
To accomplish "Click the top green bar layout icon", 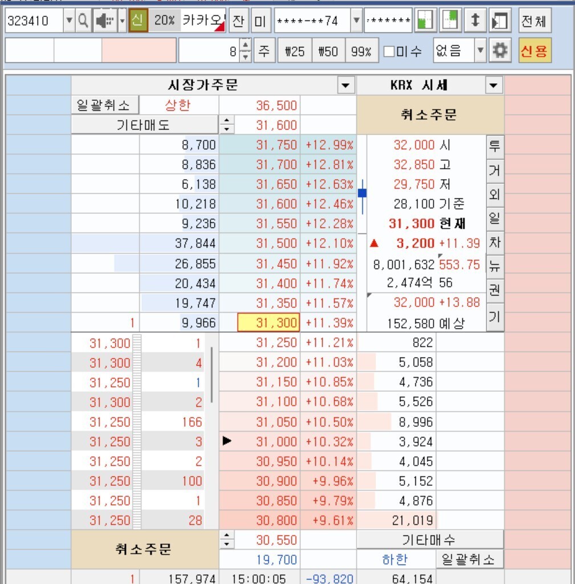I will point(450,20).
